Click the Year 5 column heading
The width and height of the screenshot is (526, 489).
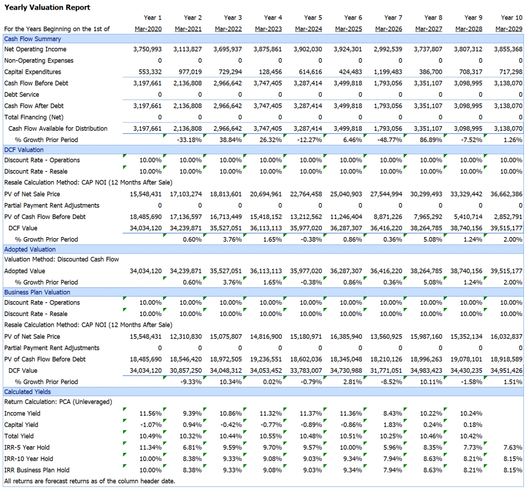[x=313, y=18]
